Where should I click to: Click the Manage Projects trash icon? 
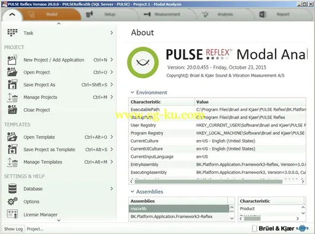pyautogui.click(x=12, y=98)
